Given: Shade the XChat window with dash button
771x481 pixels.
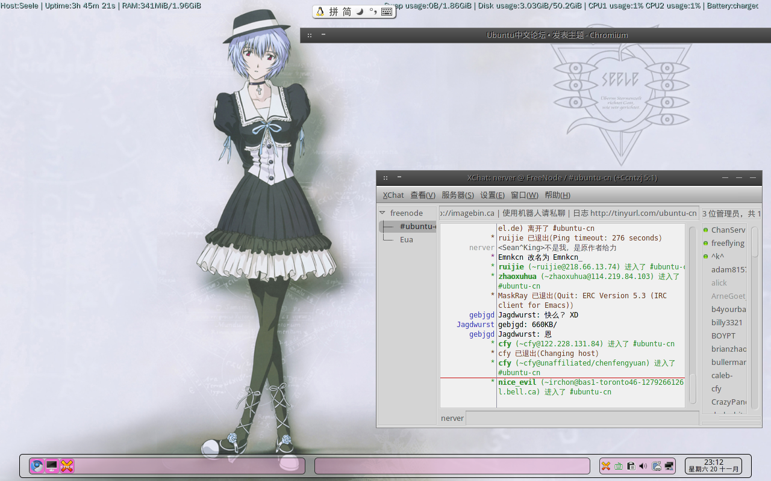Looking at the screenshot, I should [399, 177].
